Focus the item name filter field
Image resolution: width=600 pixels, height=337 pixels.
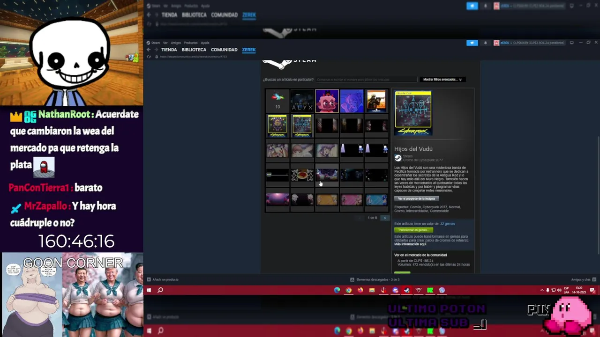pos(366,80)
